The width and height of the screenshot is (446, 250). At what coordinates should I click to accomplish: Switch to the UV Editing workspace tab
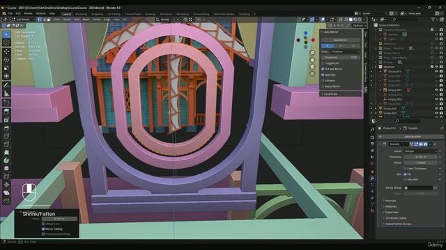[x=114, y=14]
